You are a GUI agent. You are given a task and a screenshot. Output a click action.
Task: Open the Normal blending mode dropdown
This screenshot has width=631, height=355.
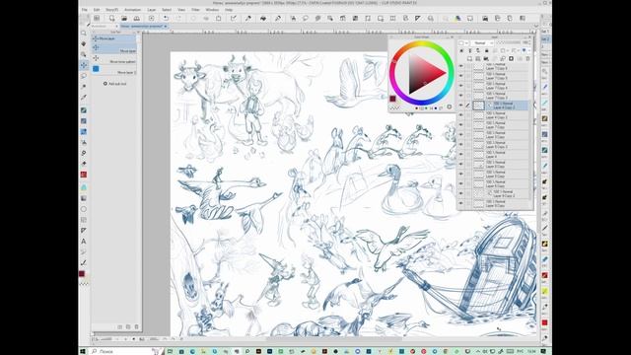[x=481, y=43]
